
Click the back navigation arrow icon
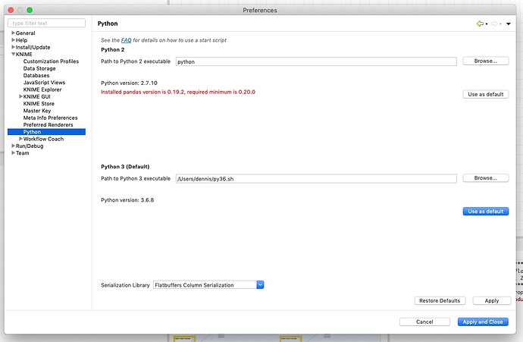click(x=480, y=24)
